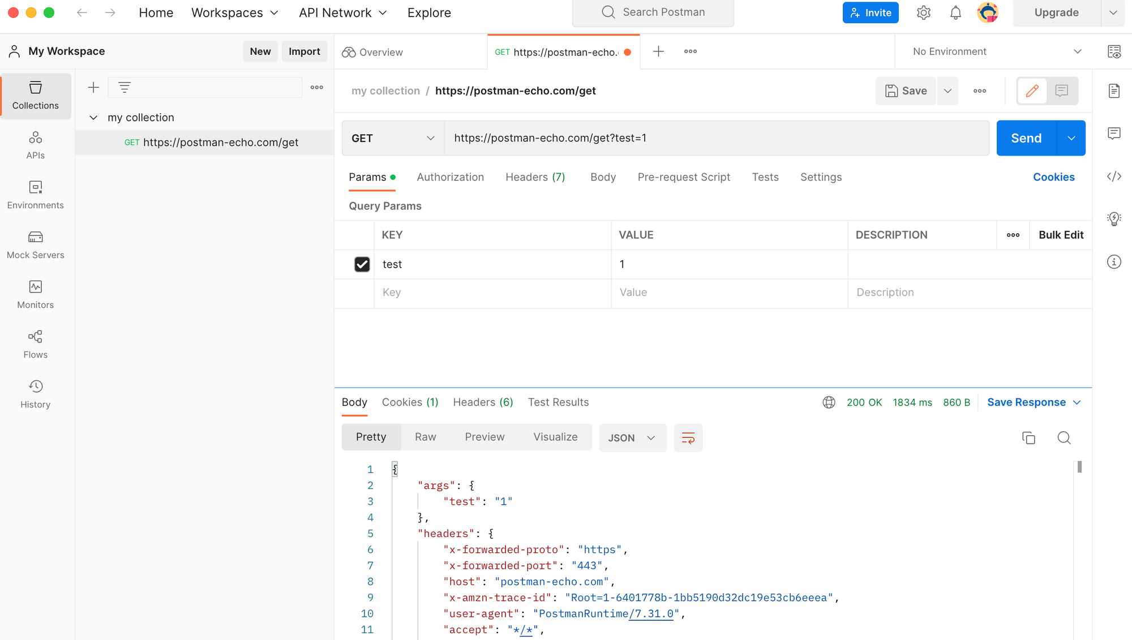The width and height of the screenshot is (1132, 640).
Task: Open the Cookies link
Action: click(1053, 177)
